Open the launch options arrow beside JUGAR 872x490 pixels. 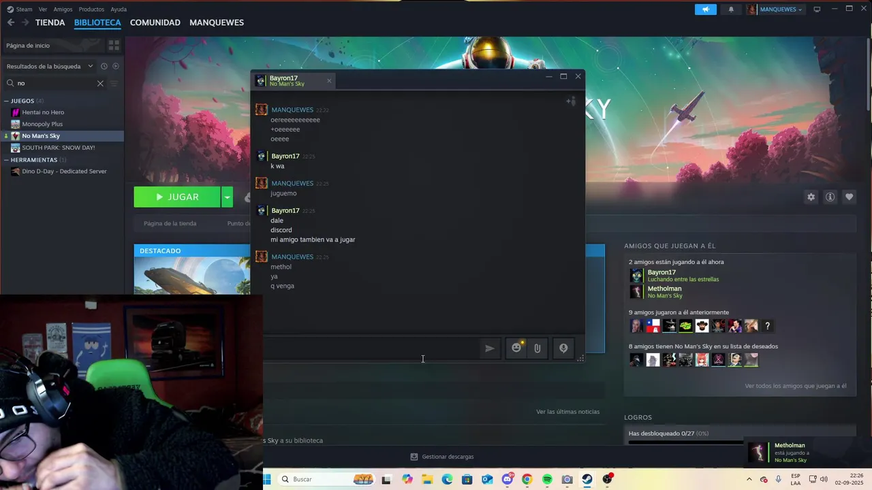228,197
